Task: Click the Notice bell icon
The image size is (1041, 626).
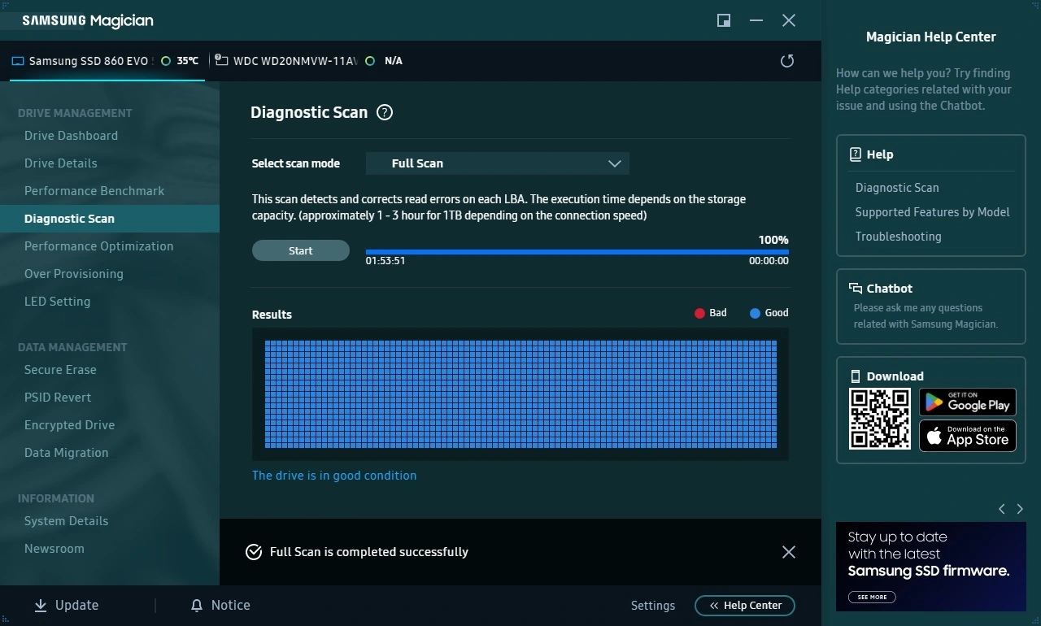Action: click(196, 606)
